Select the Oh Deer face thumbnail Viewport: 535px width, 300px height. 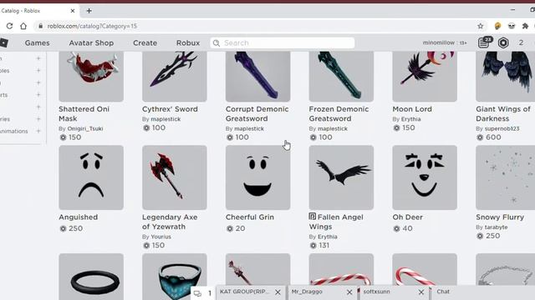(x=425, y=177)
